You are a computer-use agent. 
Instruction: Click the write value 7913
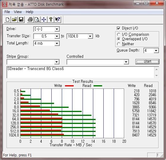coord(136,131)
